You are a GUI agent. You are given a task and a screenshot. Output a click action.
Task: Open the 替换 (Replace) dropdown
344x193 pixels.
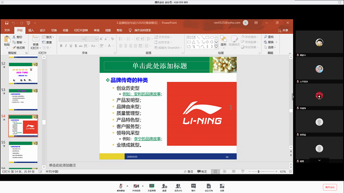(x=270, y=42)
